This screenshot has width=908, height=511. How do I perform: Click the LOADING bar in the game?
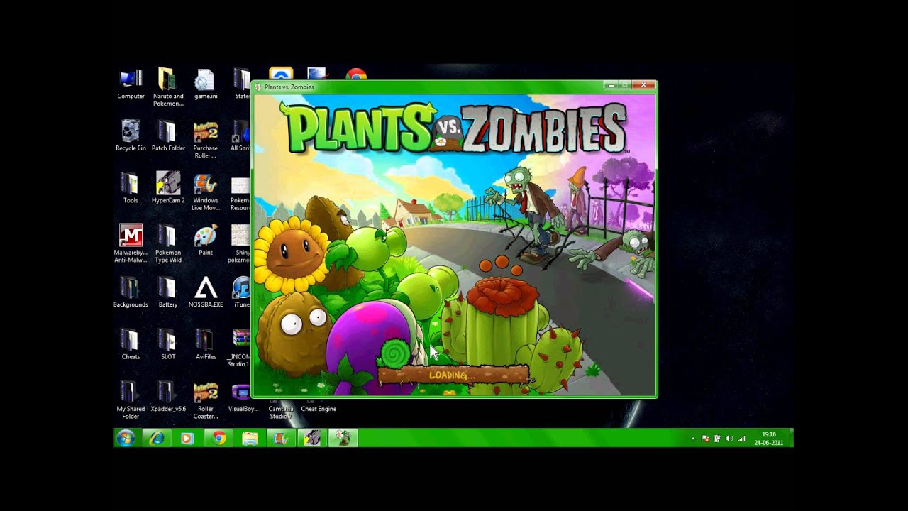point(454,375)
